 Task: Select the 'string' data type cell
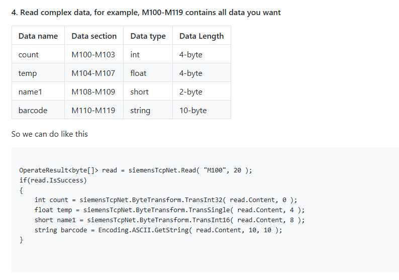click(148, 110)
